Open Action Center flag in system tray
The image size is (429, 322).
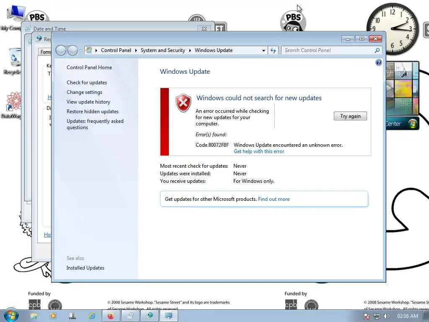[x=366, y=316]
